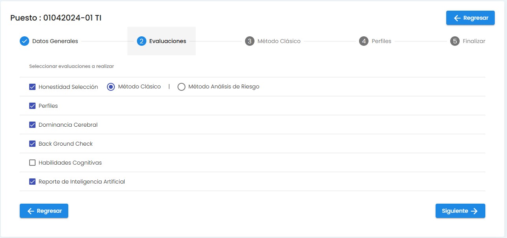Enable the Habilidades Cognitivas checkbox
This screenshot has height=238, width=507.
(32, 163)
